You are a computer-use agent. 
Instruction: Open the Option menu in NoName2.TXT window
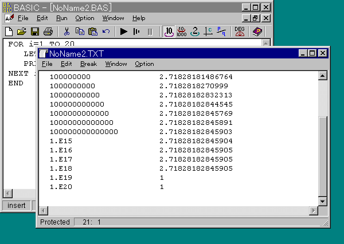tap(144, 64)
